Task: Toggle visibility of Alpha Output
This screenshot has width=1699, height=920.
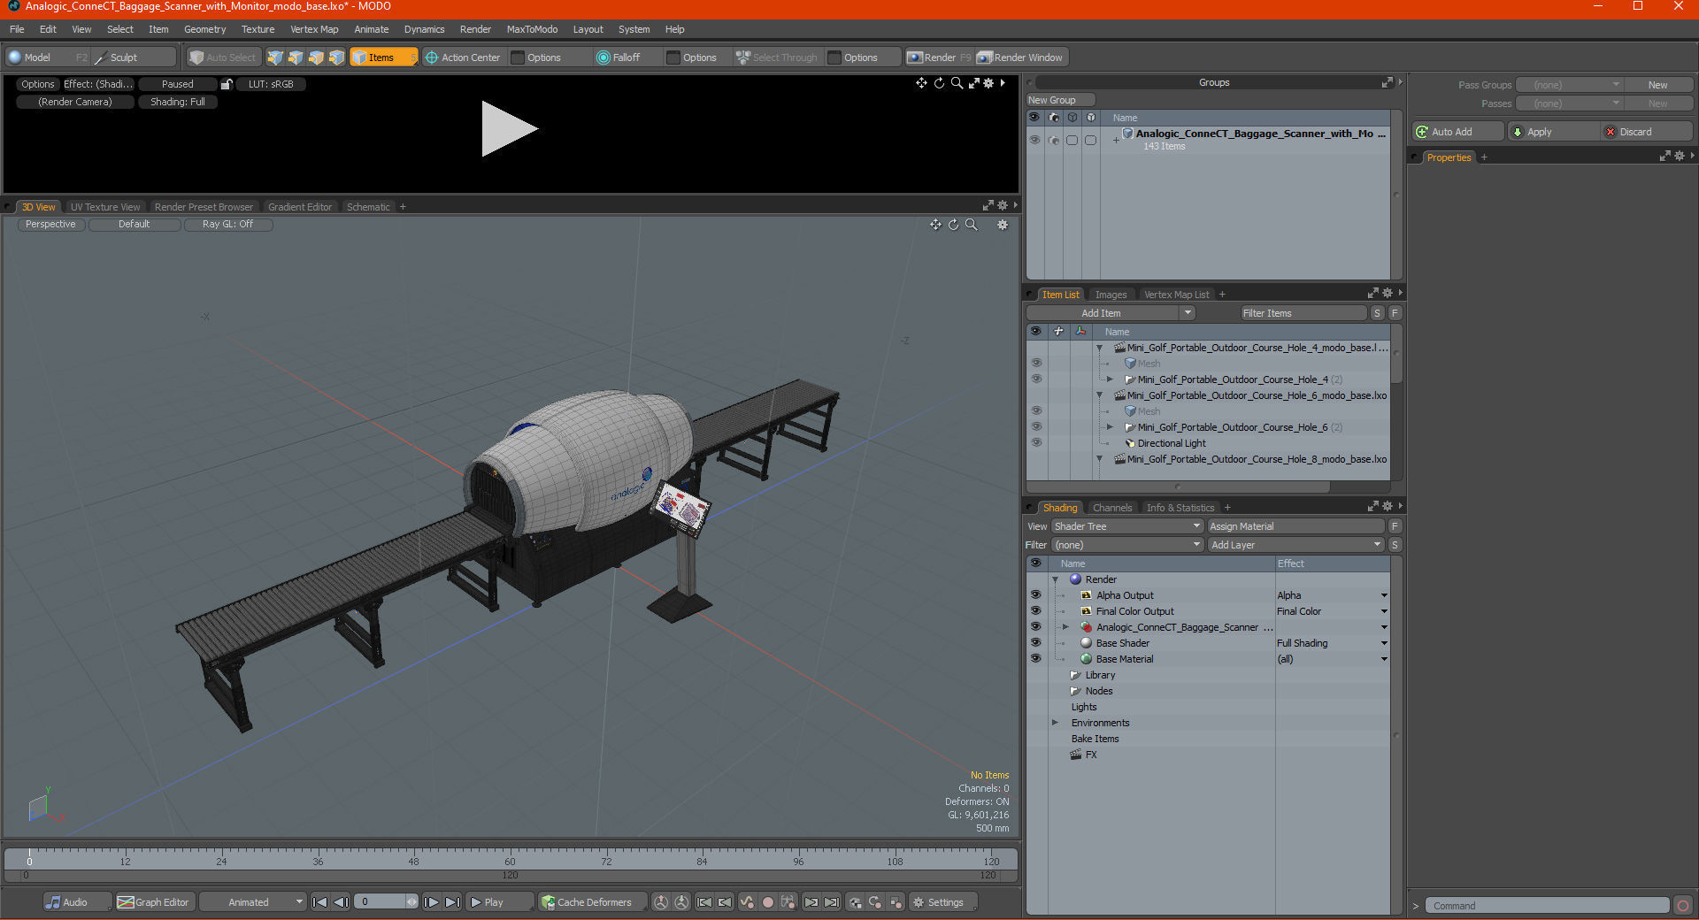Action: [1035, 595]
